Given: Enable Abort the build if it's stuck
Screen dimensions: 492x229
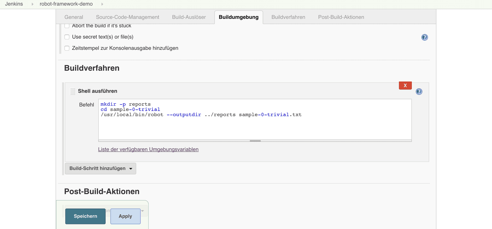Looking at the screenshot, I should (x=67, y=26).
